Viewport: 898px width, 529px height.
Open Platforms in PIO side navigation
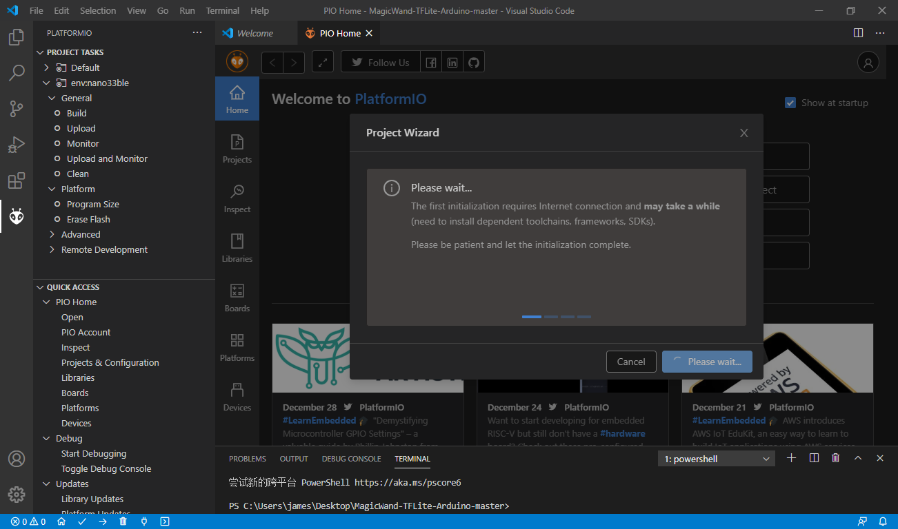pyautogui.click(x=237, y=347)
